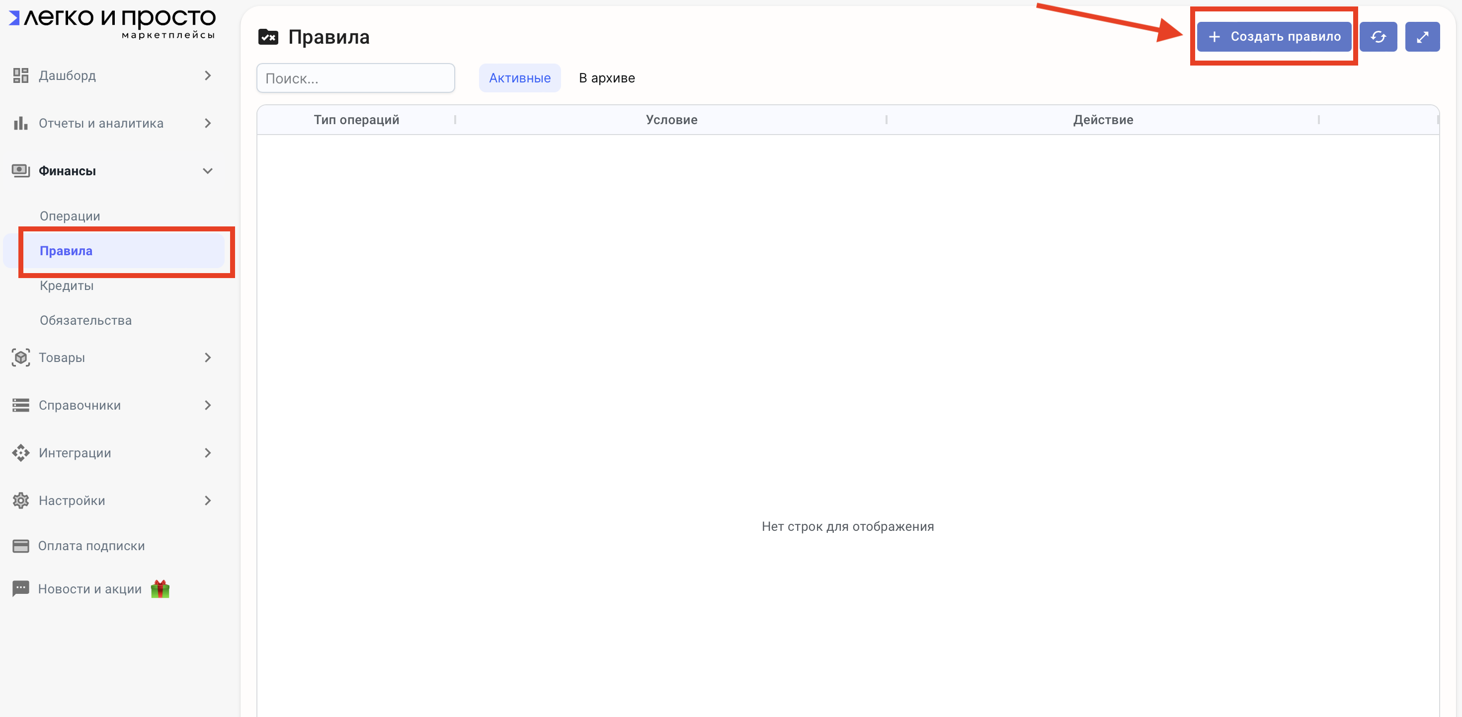Click the Создать правило button
Viewport: 1462px width, 717px height.
(1274, 37)
